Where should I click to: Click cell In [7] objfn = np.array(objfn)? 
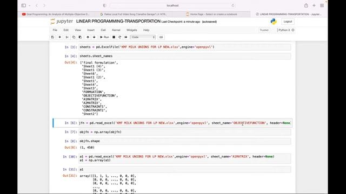pos(185,132)
